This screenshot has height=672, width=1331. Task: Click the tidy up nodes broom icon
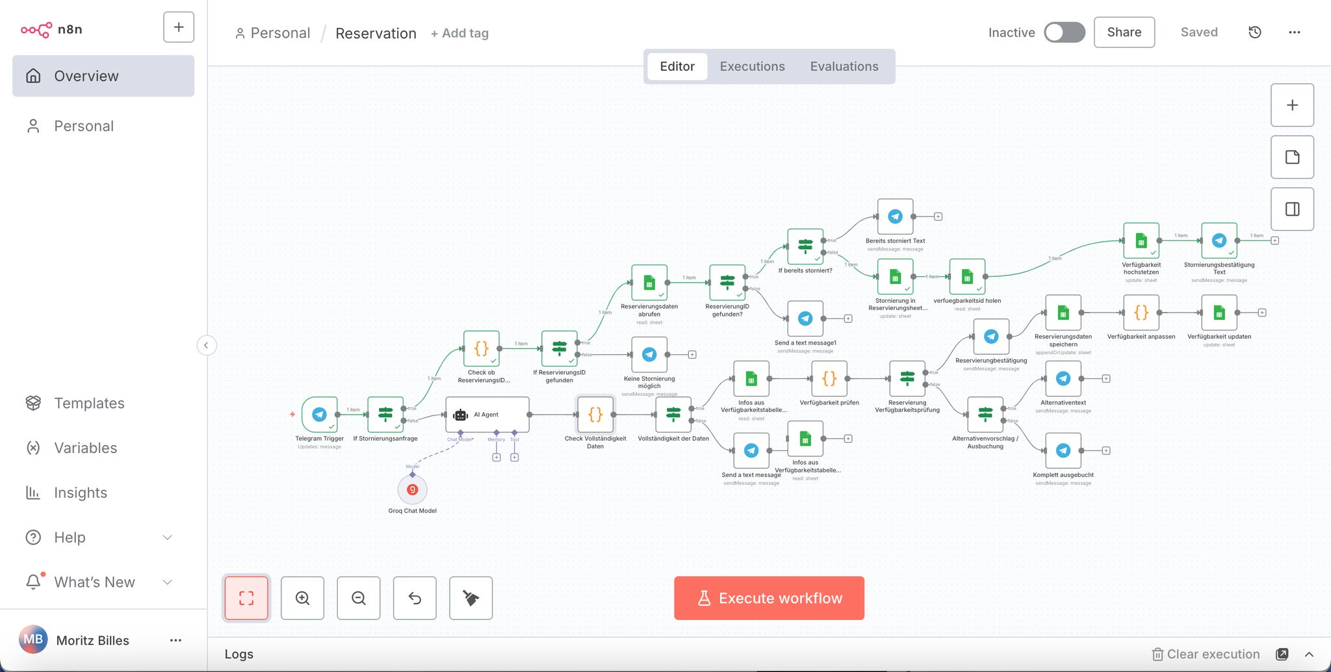click(x=471, y=598)
